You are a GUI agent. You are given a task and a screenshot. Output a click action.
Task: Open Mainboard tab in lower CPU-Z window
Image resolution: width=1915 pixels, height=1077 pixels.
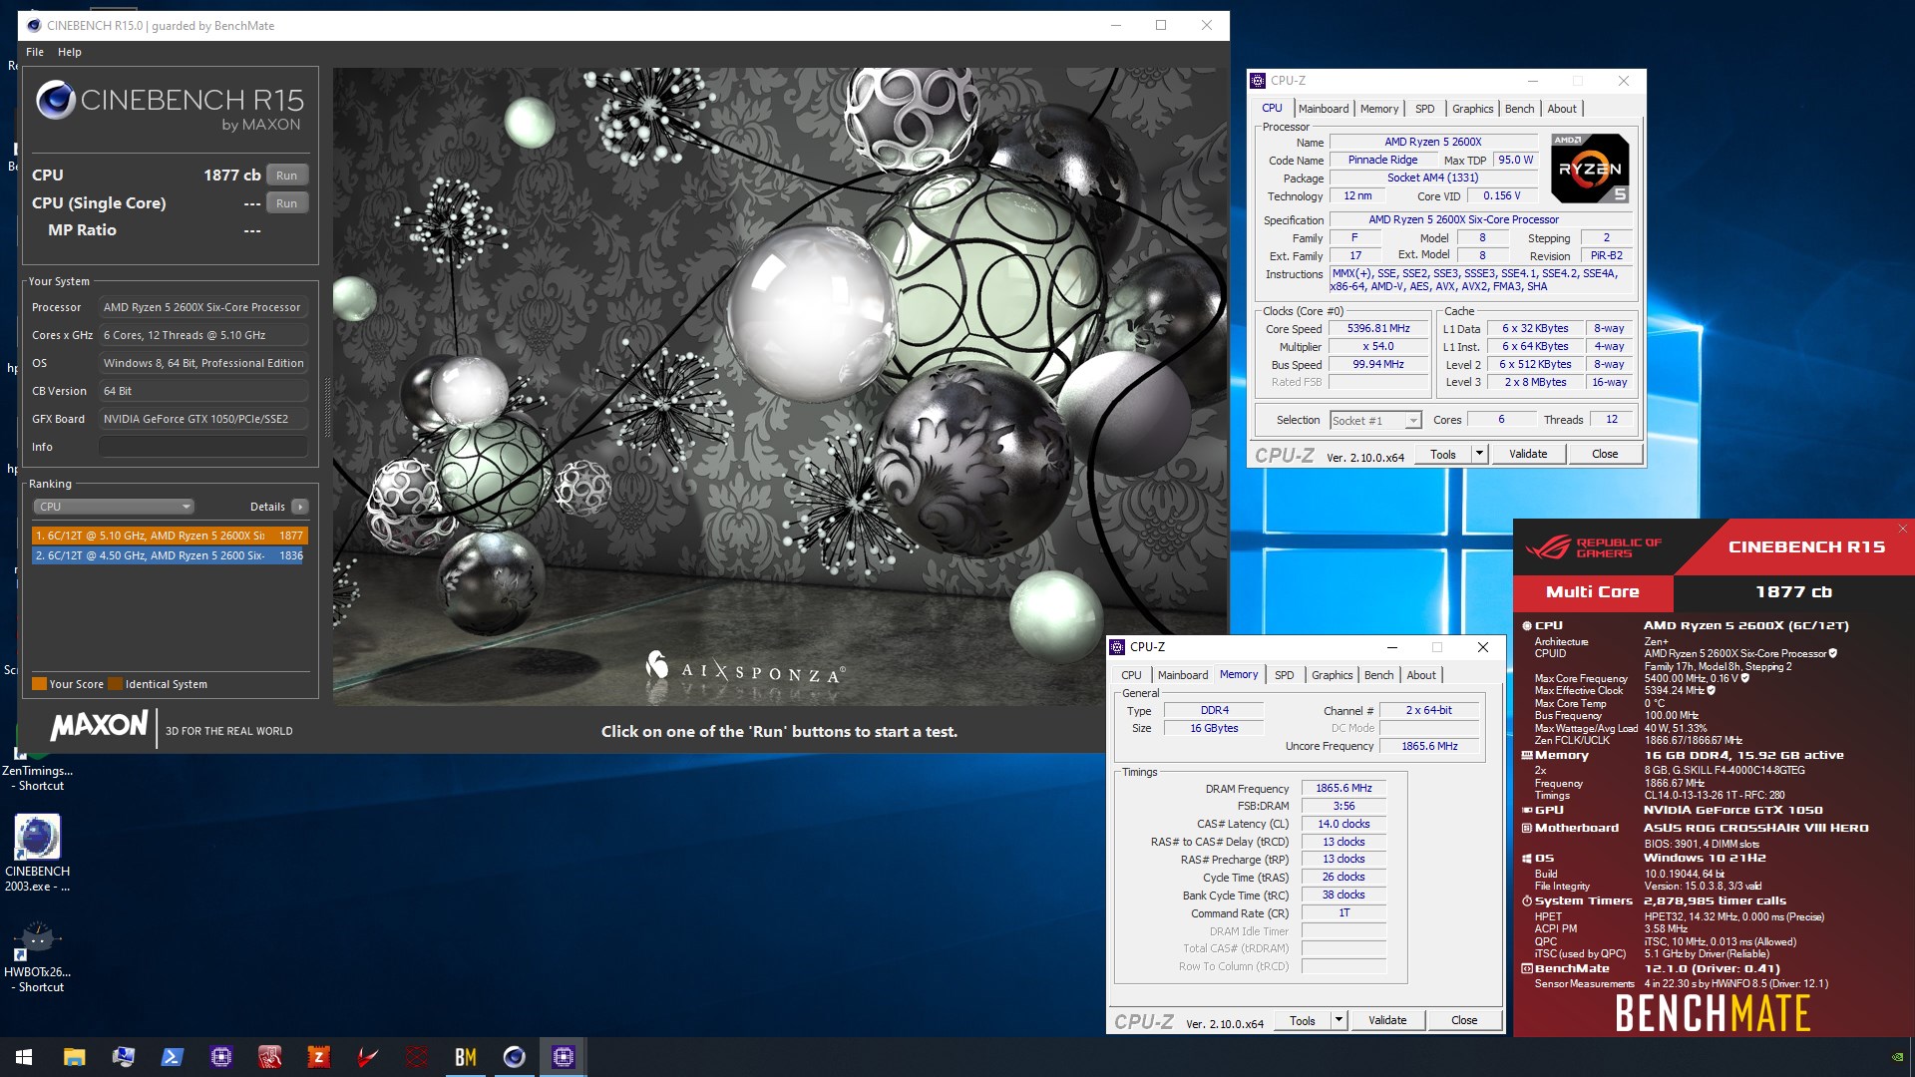(x=1182, y=675)
